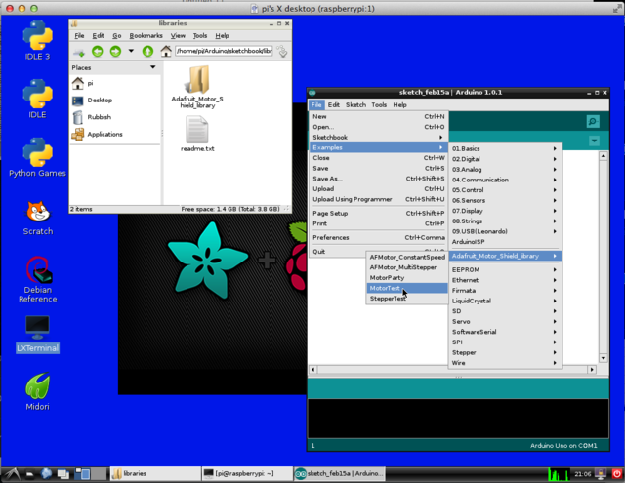Click the Forward arrow in file manager
This screenshot has width=625, height=483.
(x=116, y=51)
